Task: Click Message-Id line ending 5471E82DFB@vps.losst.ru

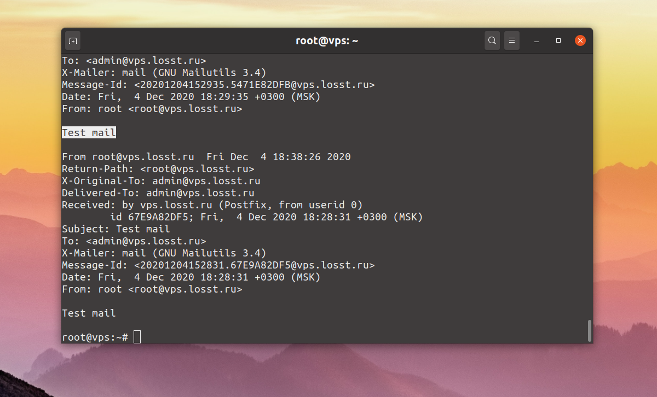Action: pos(218,85)
